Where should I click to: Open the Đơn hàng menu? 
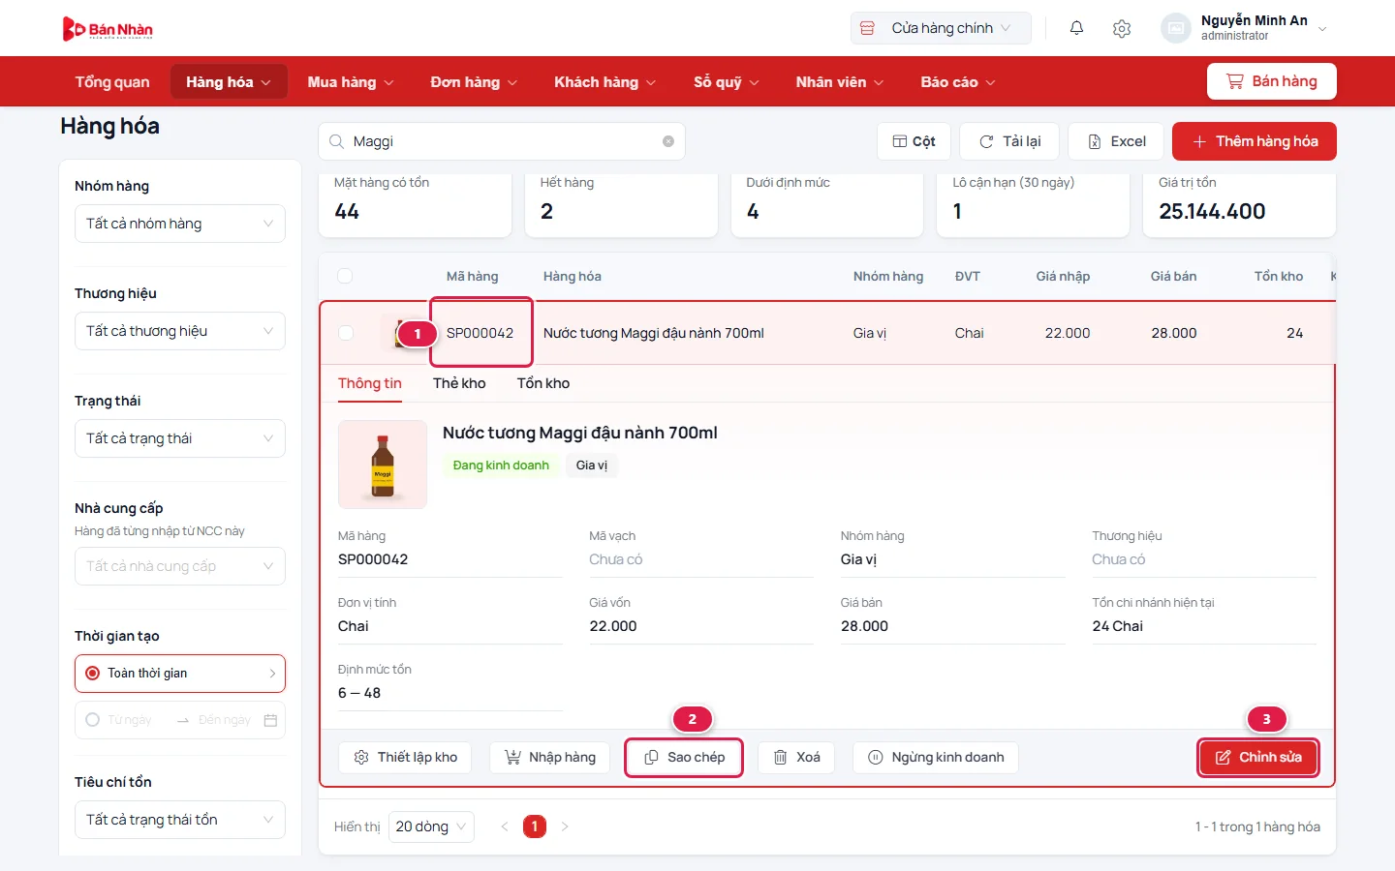coord(474,82)
